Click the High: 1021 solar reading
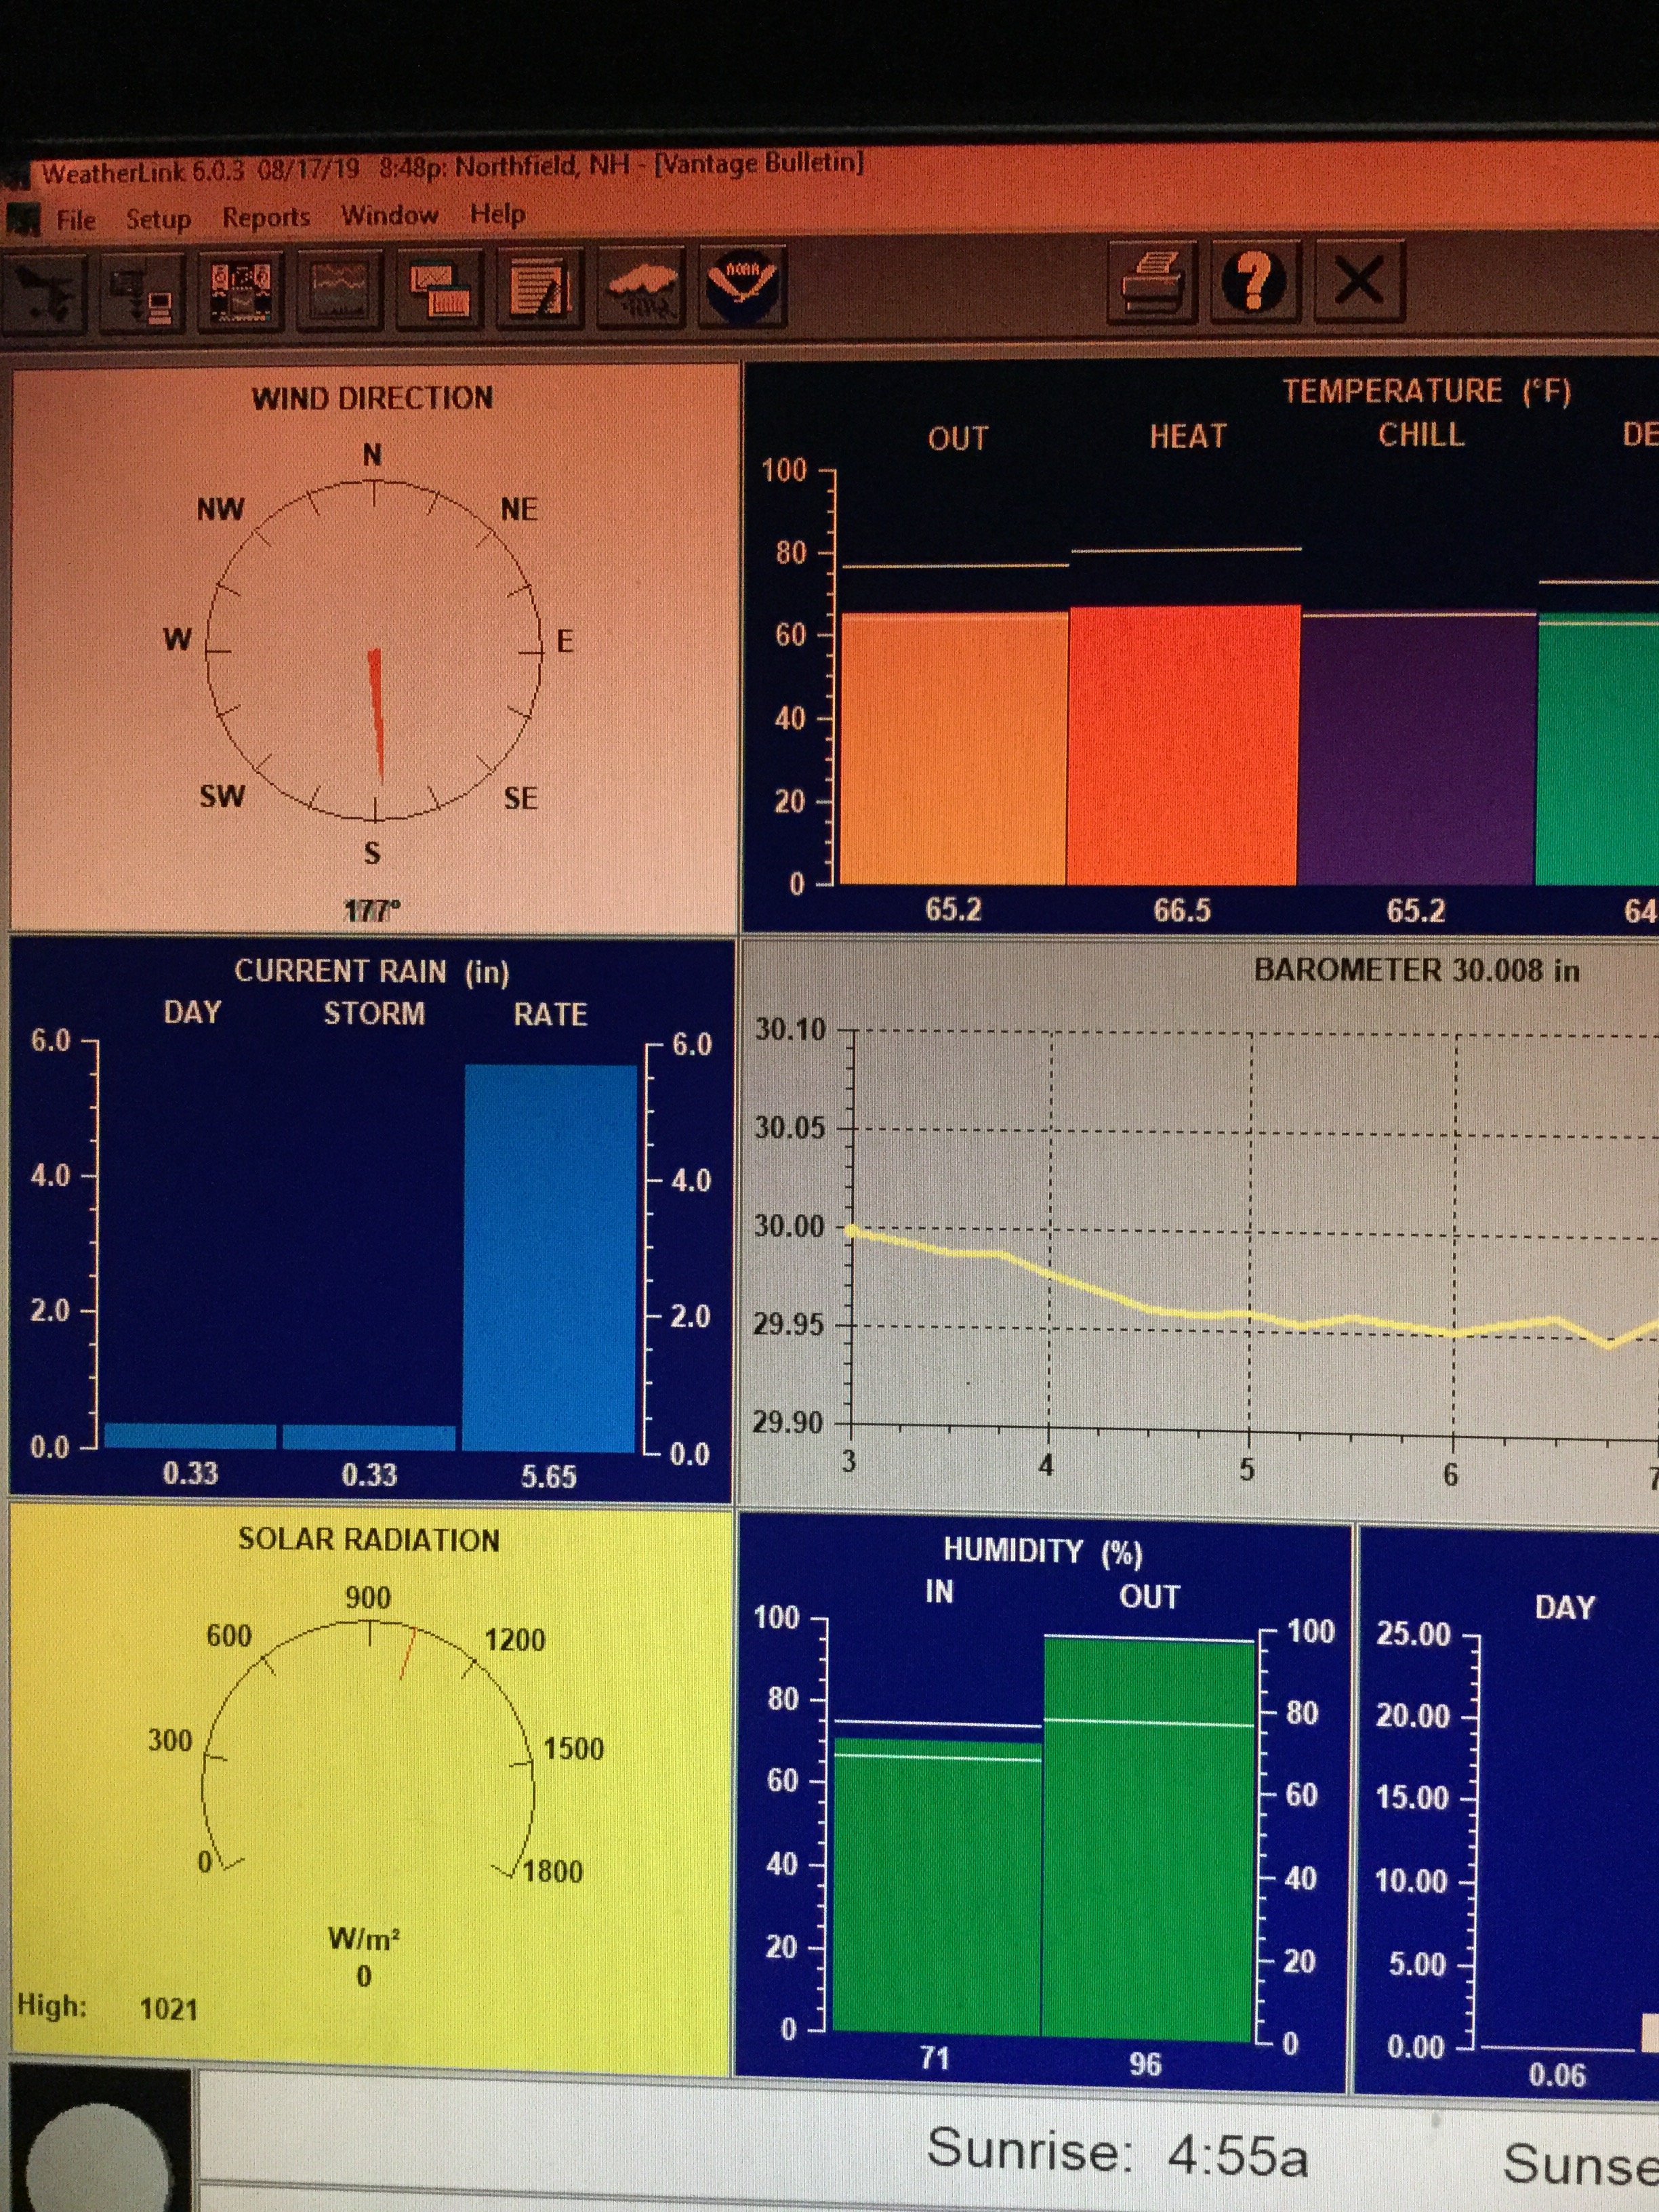This screenshot has height=2212, width=1659. [x=108, y=2008]
